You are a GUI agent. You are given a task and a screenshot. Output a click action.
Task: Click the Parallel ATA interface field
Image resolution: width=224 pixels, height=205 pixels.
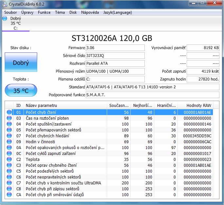pyautogui.click(x=115, y=63)
